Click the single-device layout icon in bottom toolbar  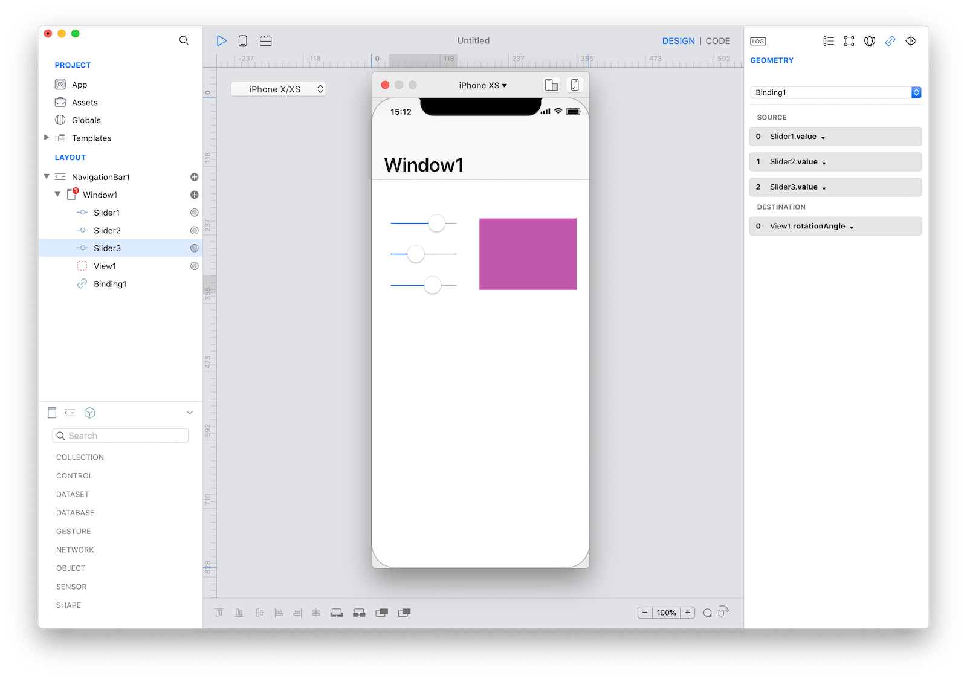pos(337,613)
